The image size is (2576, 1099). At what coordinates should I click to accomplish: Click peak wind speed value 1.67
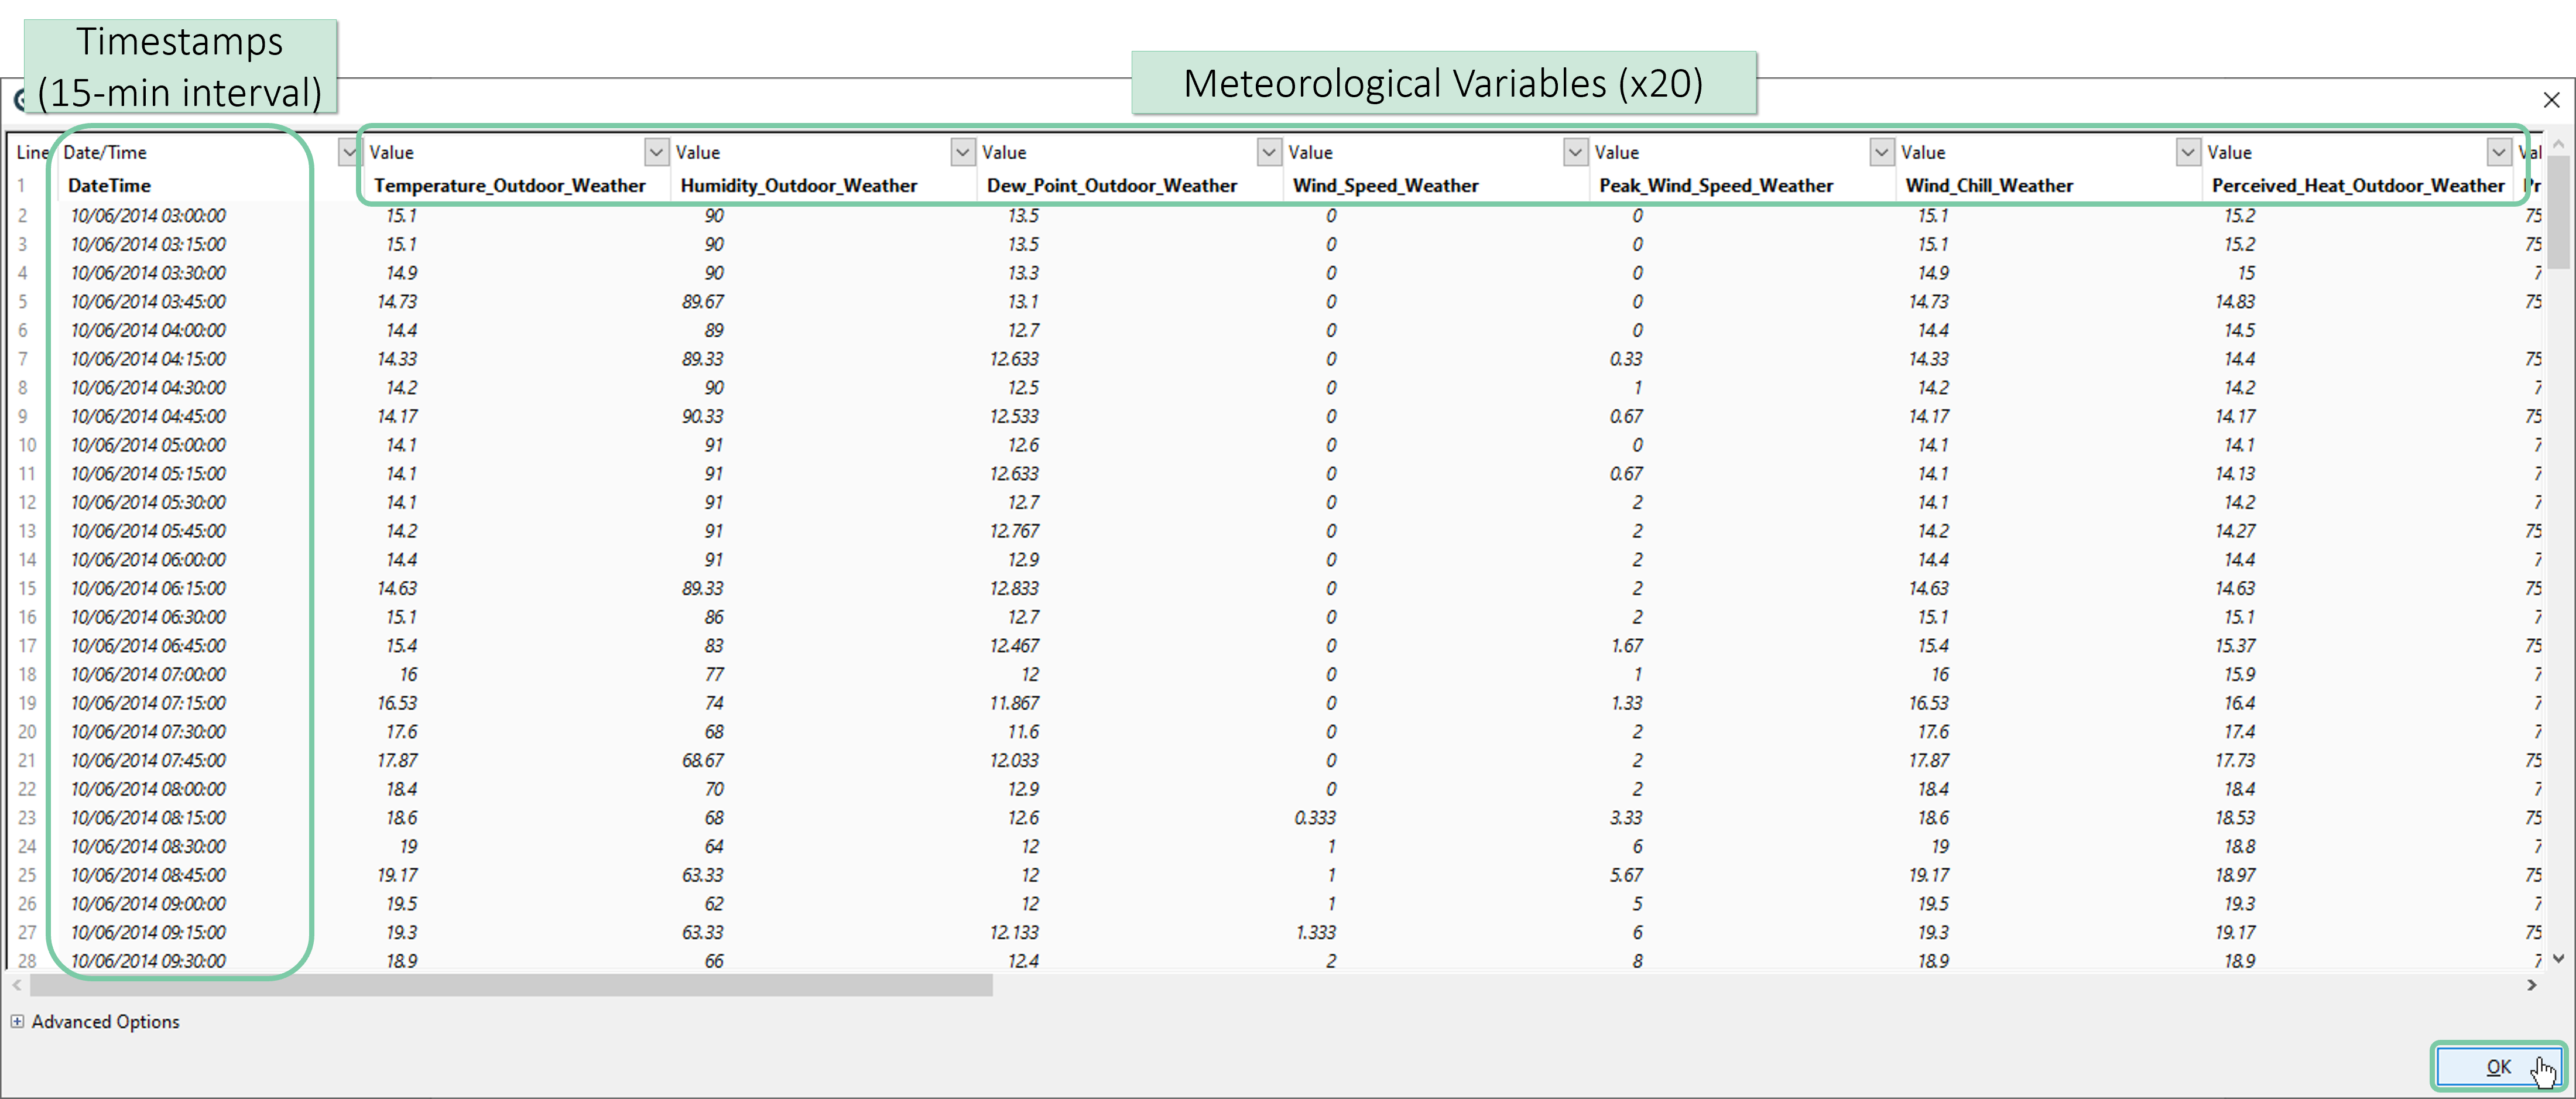[x=1626, y=646]
